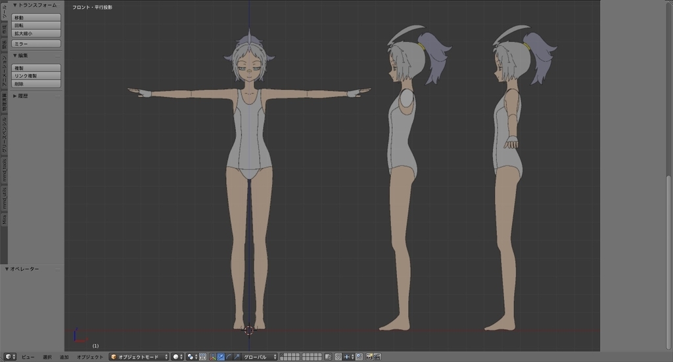The height and width of the screenshot is (362, 673).
Task: Click the 回転 (Rotate) button
Action: [x=36, y=26]
